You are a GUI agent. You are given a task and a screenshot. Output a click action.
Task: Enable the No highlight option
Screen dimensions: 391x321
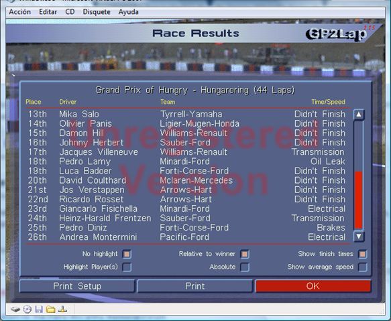127,254
